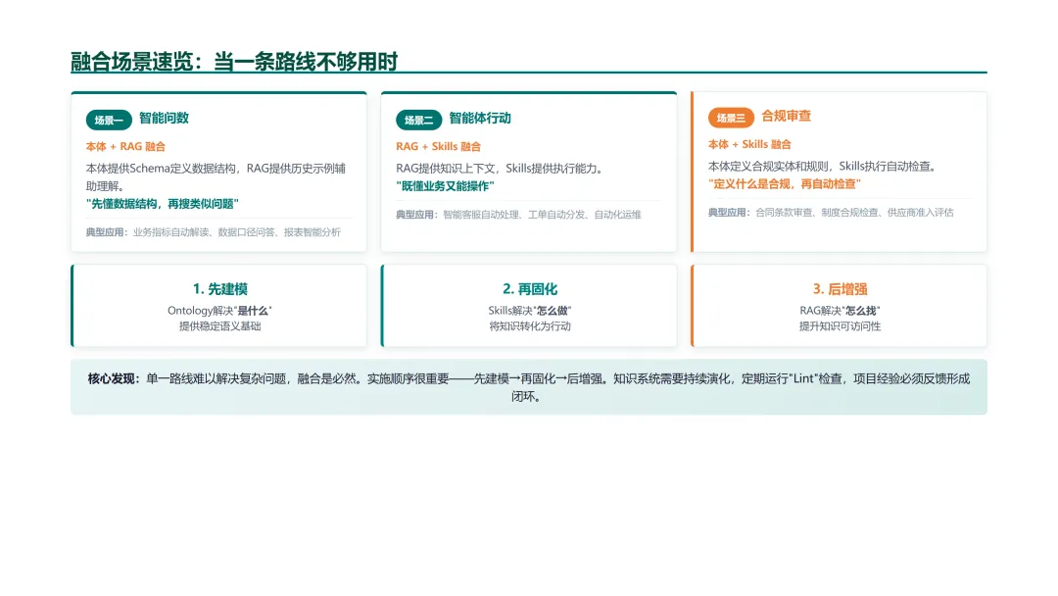1058x596 pixels.
Task: Select the '场景二' green badge
Action: 418,121
